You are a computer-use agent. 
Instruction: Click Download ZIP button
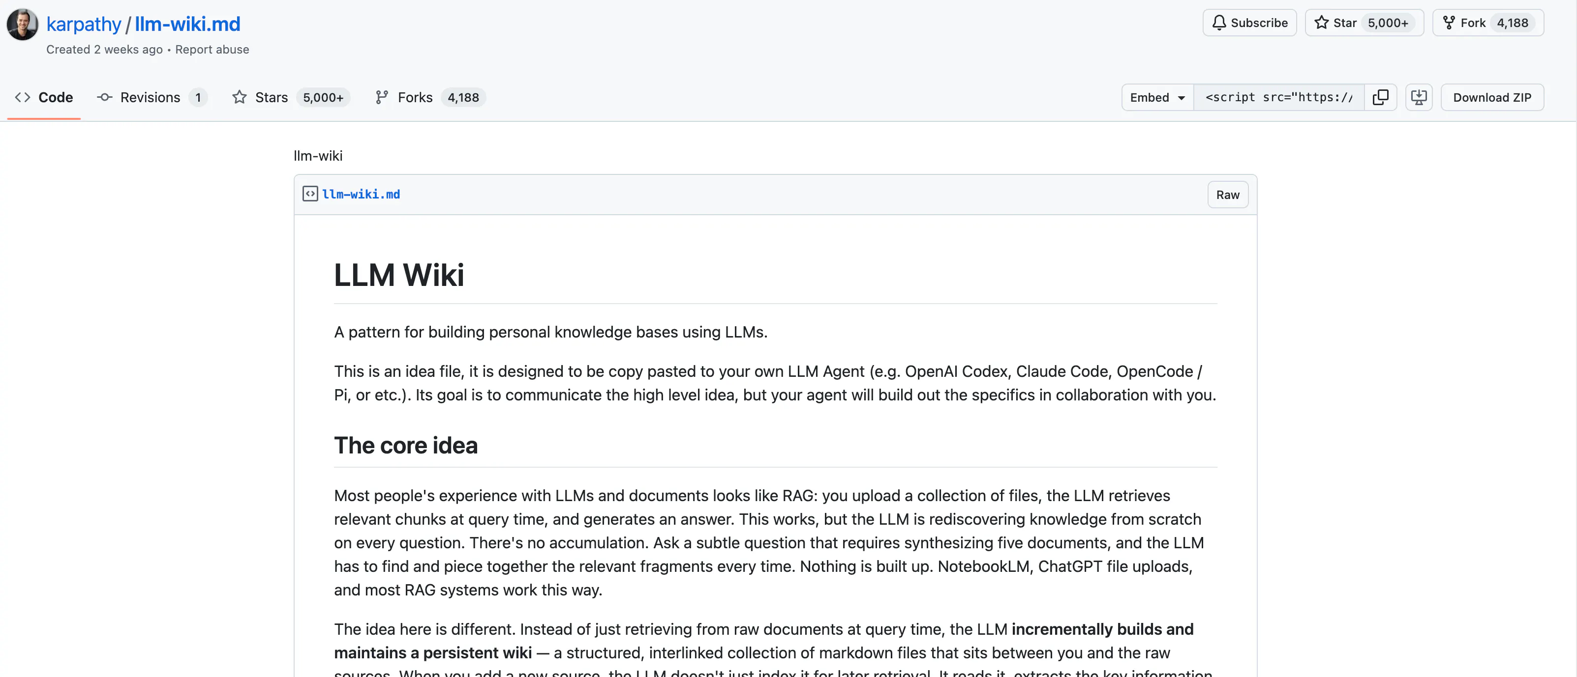point(1492,97)
